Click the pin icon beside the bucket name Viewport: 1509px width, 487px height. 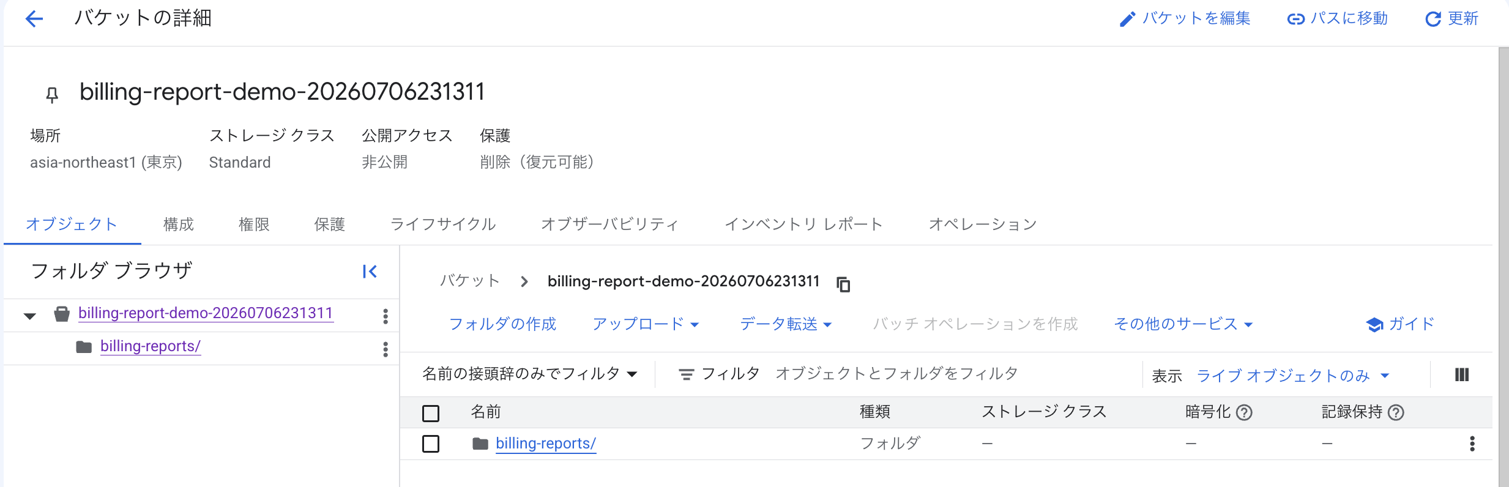52,95
